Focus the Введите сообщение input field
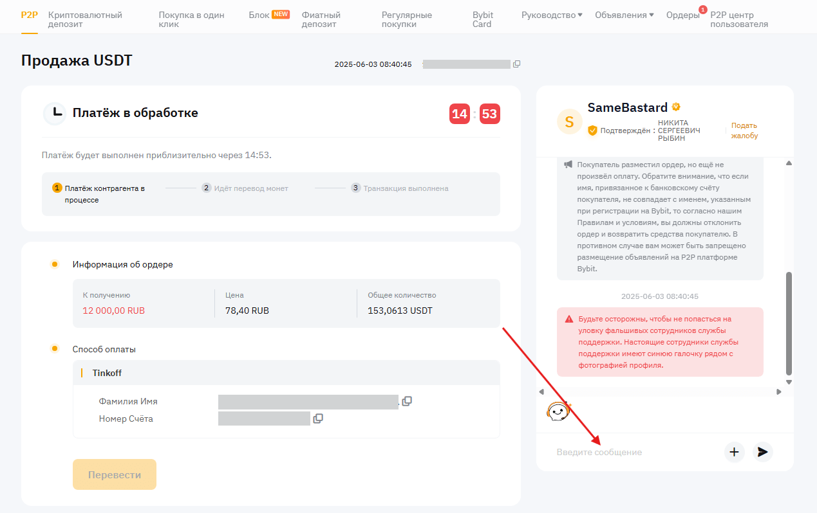 coord(634,452)
